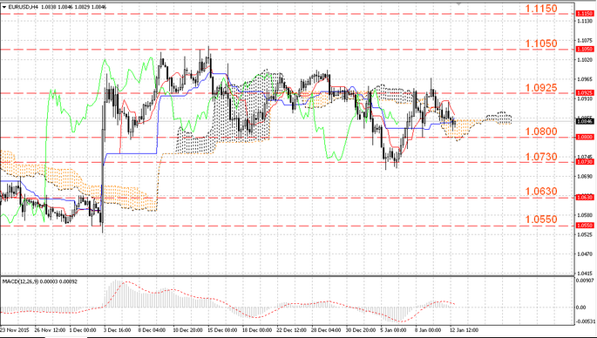Select the red 1.1150 price tag on axis
Image resolution: width=597 pixels, height=338 pixels.
585,14
